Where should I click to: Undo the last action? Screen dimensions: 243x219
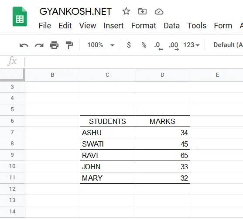tap(24, 45)
